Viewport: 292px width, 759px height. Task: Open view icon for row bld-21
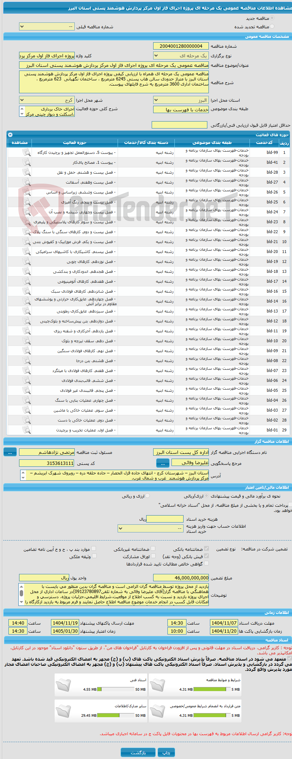pyautogui.click(x=26, y=242)
